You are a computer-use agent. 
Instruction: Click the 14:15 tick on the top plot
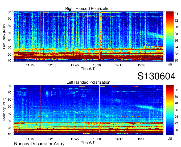[x=119, y=65]
